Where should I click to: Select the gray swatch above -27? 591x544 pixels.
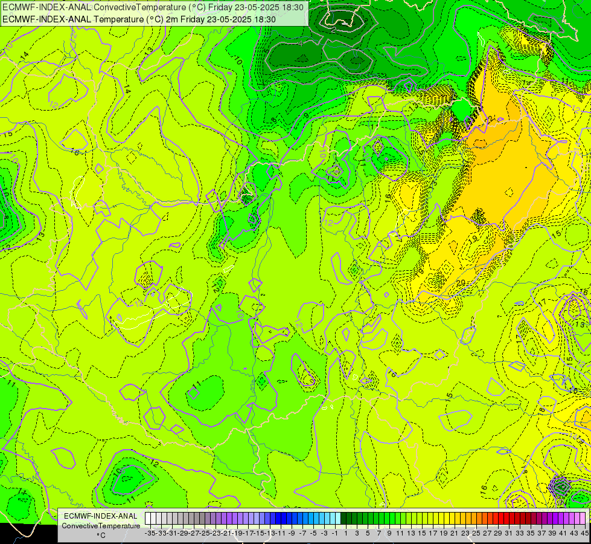pos(191,519)
